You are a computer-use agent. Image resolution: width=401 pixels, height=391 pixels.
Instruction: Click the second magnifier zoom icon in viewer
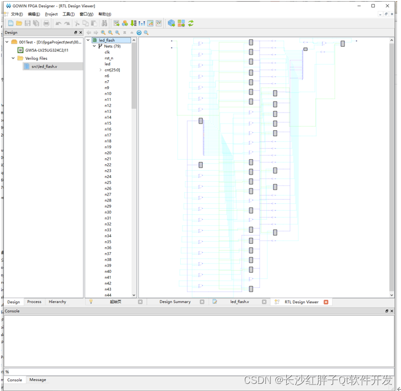pos(110,32)
